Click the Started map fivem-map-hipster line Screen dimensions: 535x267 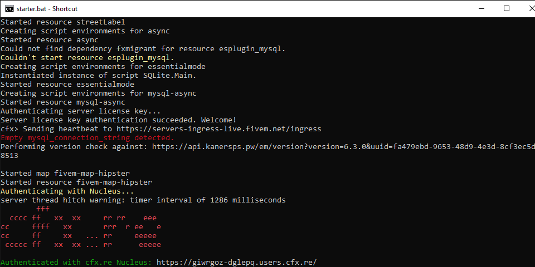[x=65, y=173]
